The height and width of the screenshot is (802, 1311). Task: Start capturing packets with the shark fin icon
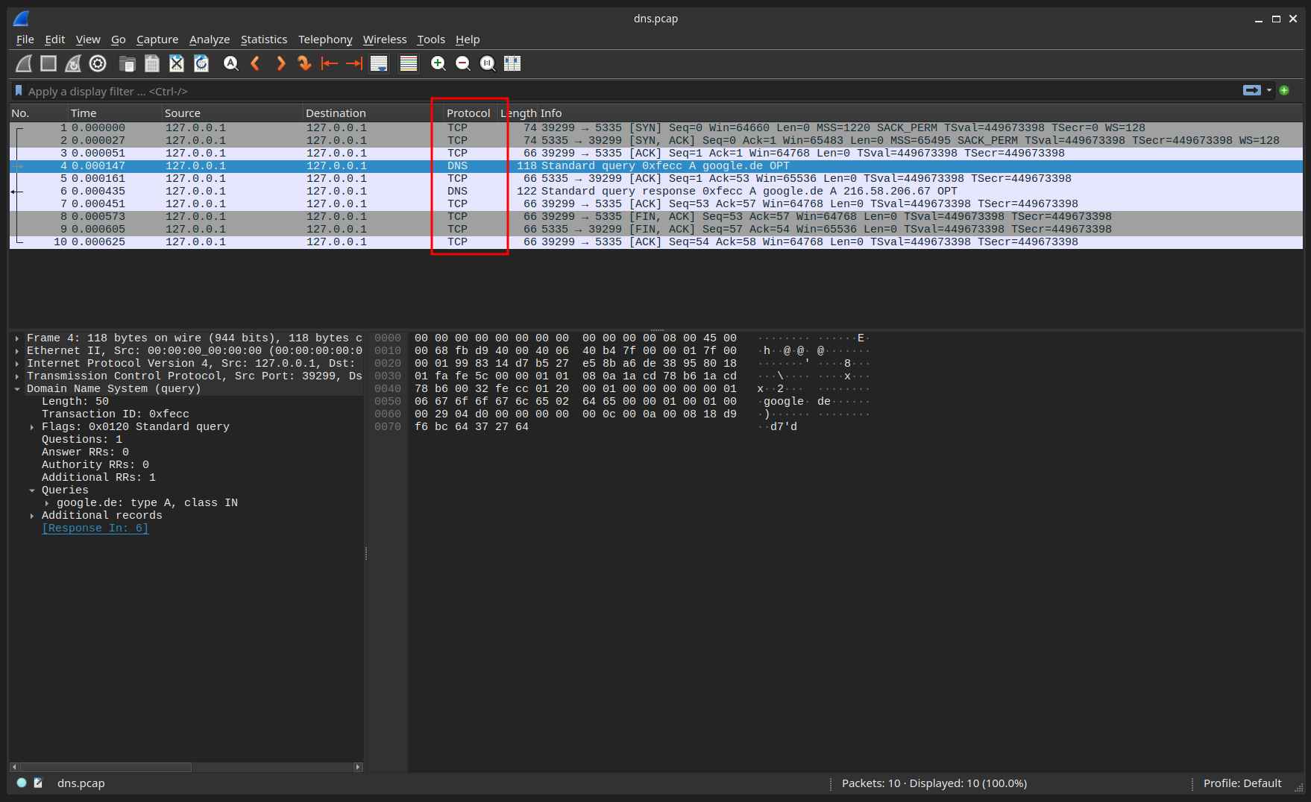(24, 64)
